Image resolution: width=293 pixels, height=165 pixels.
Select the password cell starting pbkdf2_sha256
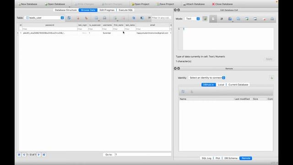click(x=50, y=33)
